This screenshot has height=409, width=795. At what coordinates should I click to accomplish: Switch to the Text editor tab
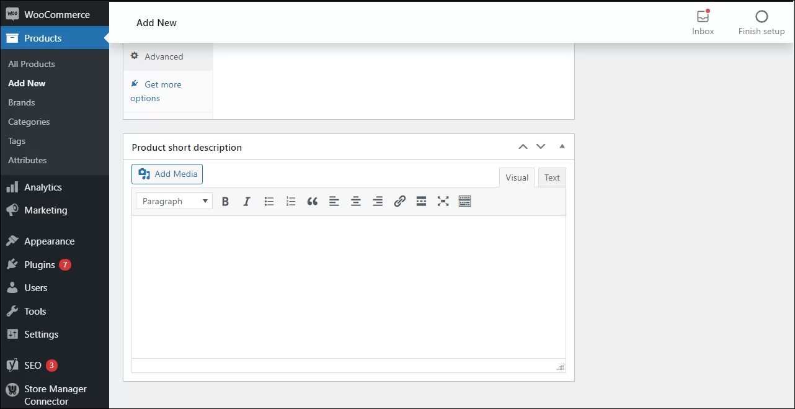(x=551, y=177)
